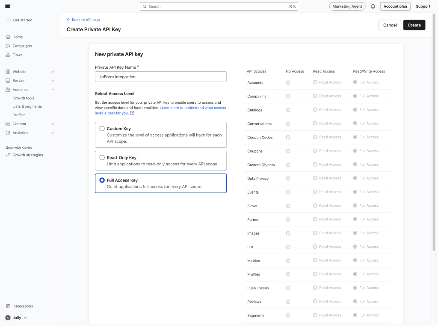Open Lists & segments page
438x326 pixels.
tap(27, 106)
